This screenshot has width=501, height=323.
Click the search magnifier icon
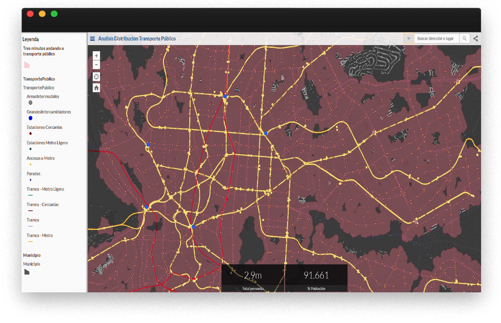click(x=465, y=38)
